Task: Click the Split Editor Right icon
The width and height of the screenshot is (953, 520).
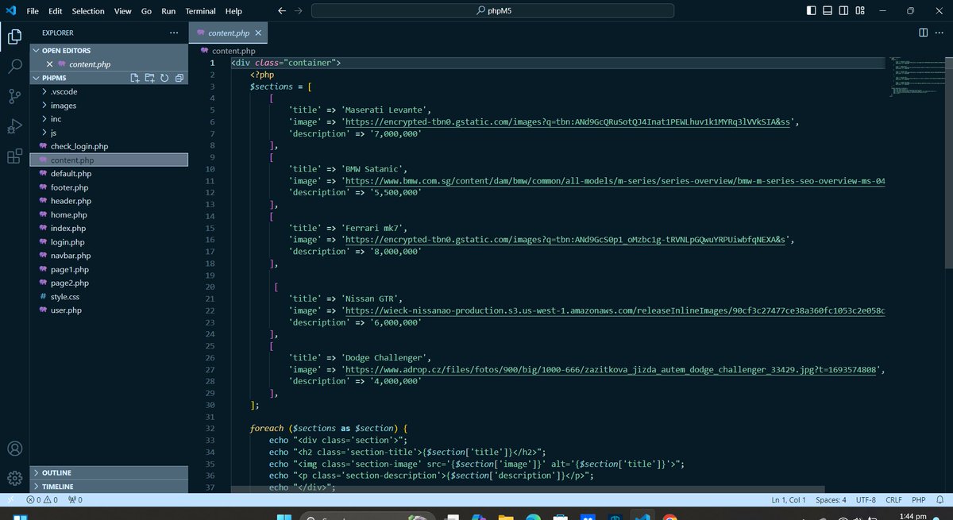Action: click(923, 33)
